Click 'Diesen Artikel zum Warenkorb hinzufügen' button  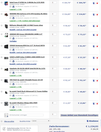(79, 115)
